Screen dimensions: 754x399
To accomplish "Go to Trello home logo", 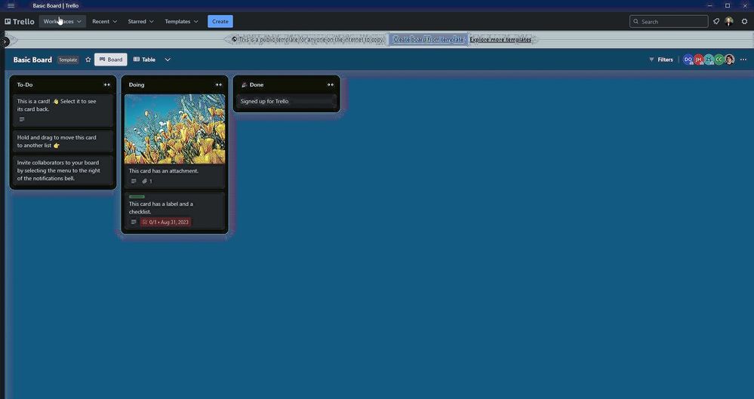I will (20, 22).
